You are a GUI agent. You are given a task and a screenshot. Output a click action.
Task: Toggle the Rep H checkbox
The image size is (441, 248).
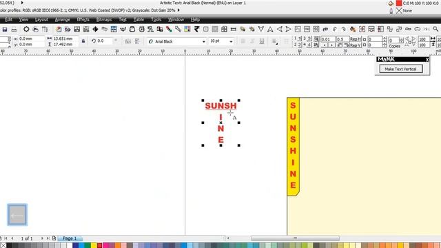[365, 39]
